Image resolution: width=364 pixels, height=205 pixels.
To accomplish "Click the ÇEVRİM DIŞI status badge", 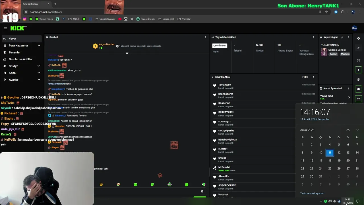I will [220, 46].
